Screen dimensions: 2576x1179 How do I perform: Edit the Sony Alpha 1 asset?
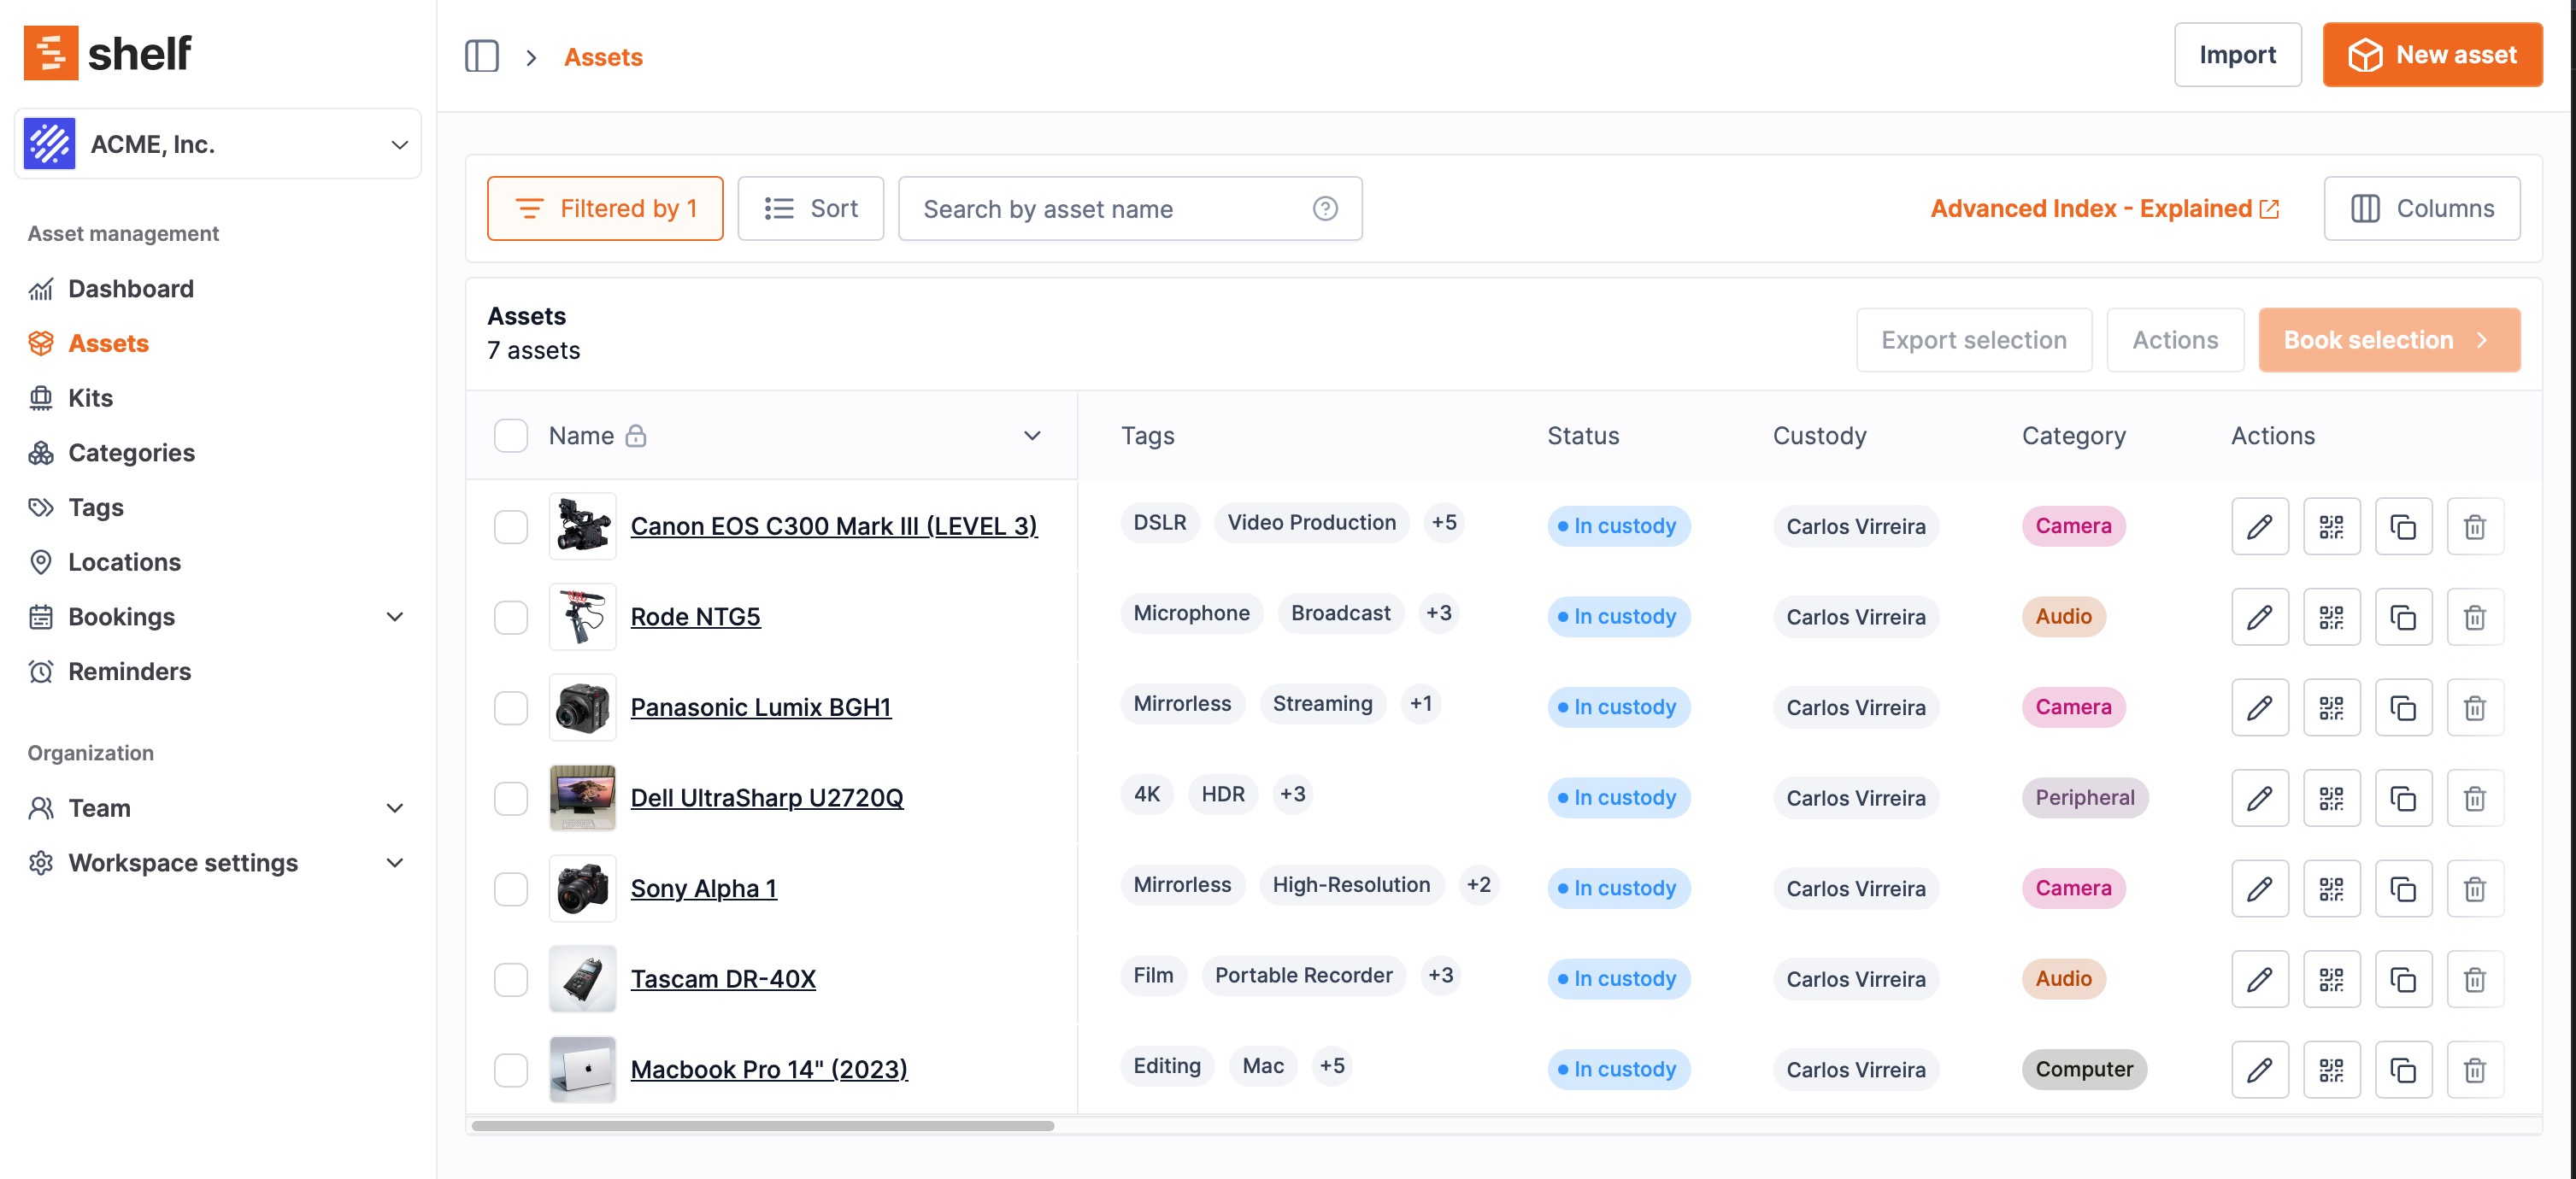pos(2259,888)
